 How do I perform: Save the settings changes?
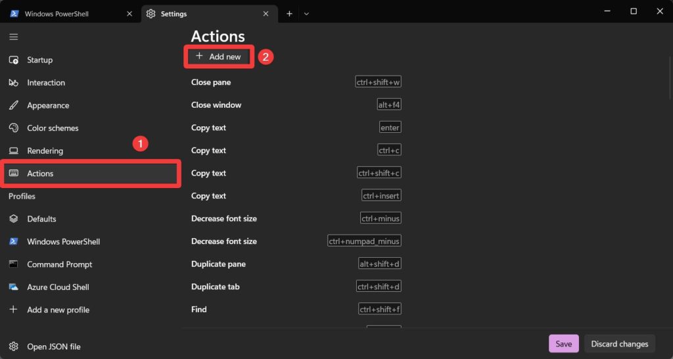pyautogui.click(x=563, y=344)
